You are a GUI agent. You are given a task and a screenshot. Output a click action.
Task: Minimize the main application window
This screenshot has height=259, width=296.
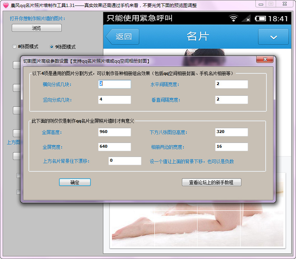click(x=261, y=4)
